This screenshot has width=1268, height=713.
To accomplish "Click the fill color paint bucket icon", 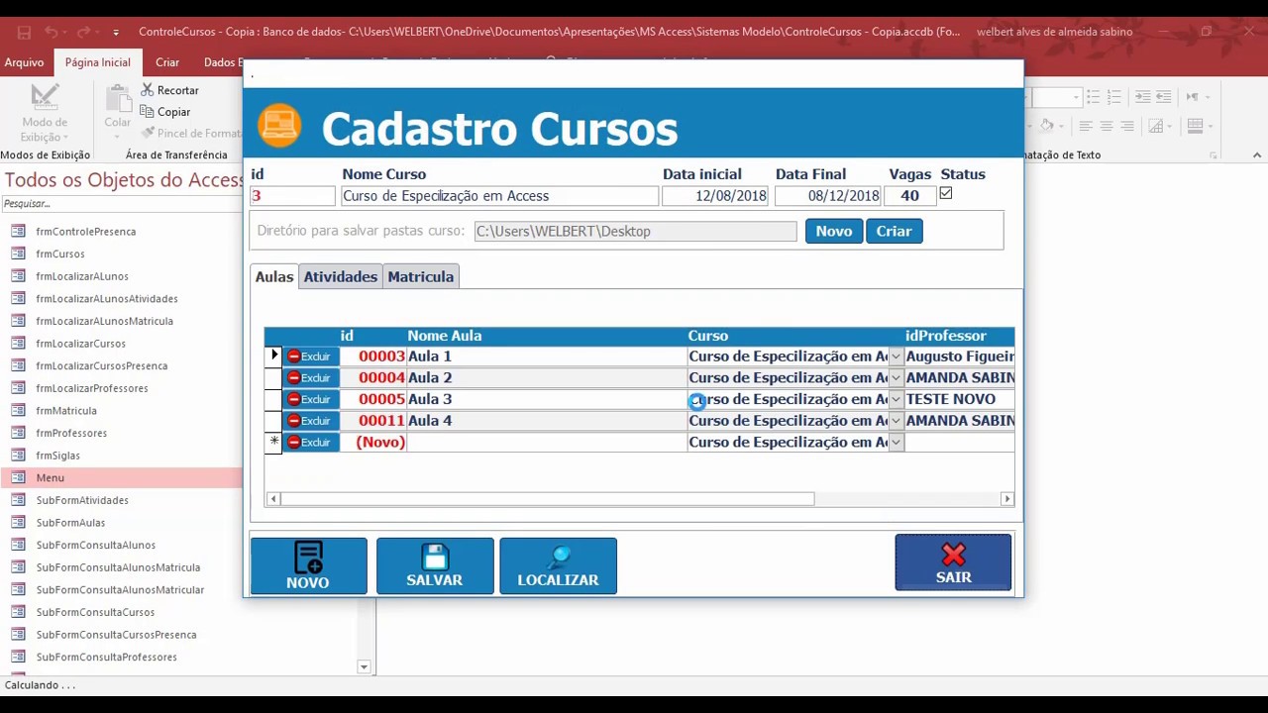I will point(1047,126).
